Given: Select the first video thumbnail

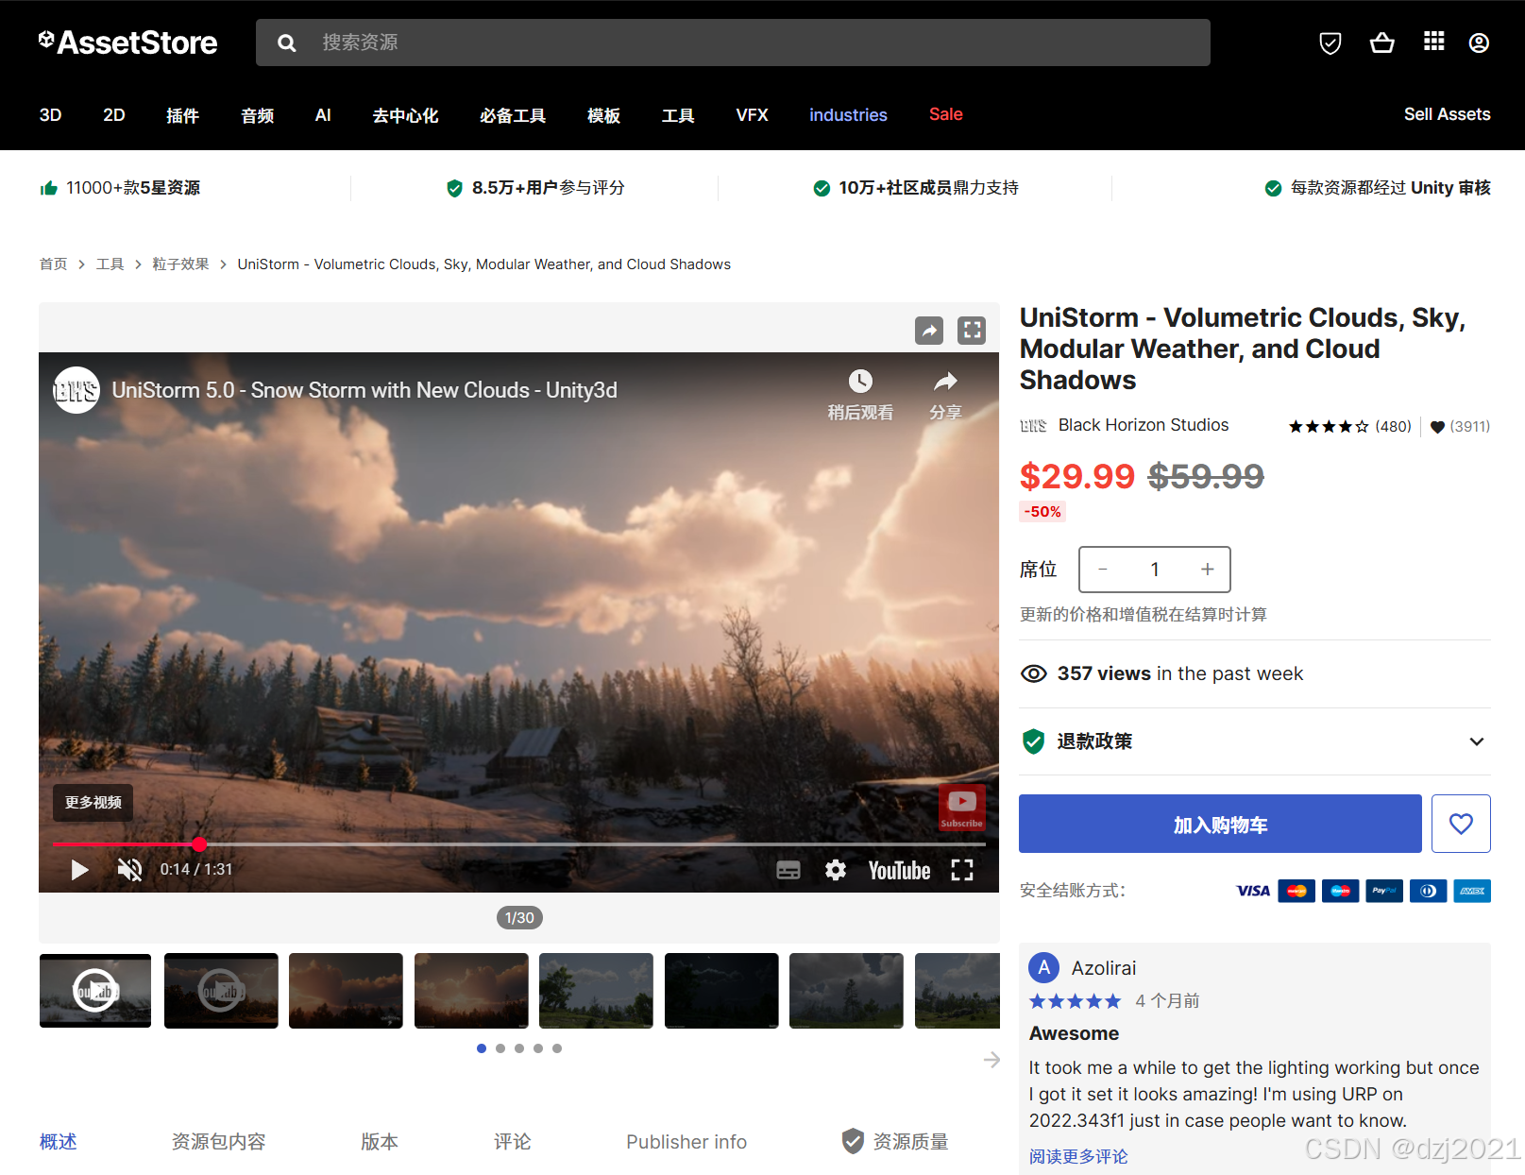Looking at the screenshot, I should point(94,991).
